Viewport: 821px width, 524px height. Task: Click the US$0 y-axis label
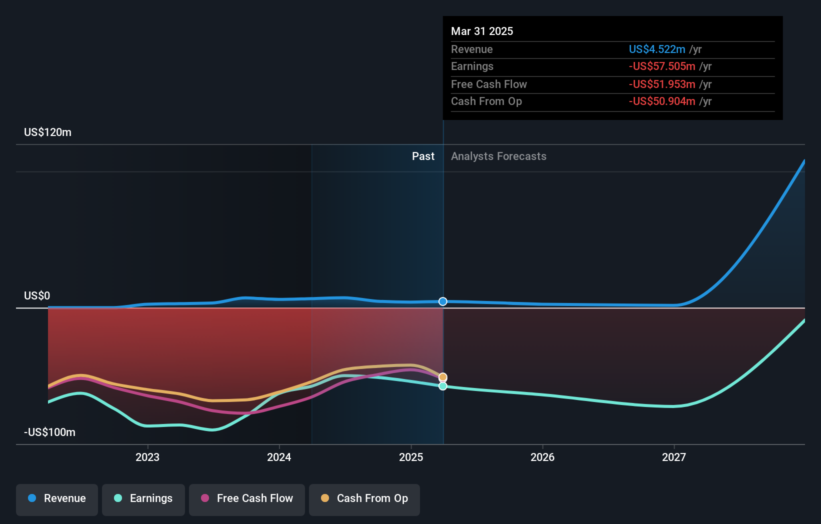point(37,296)
